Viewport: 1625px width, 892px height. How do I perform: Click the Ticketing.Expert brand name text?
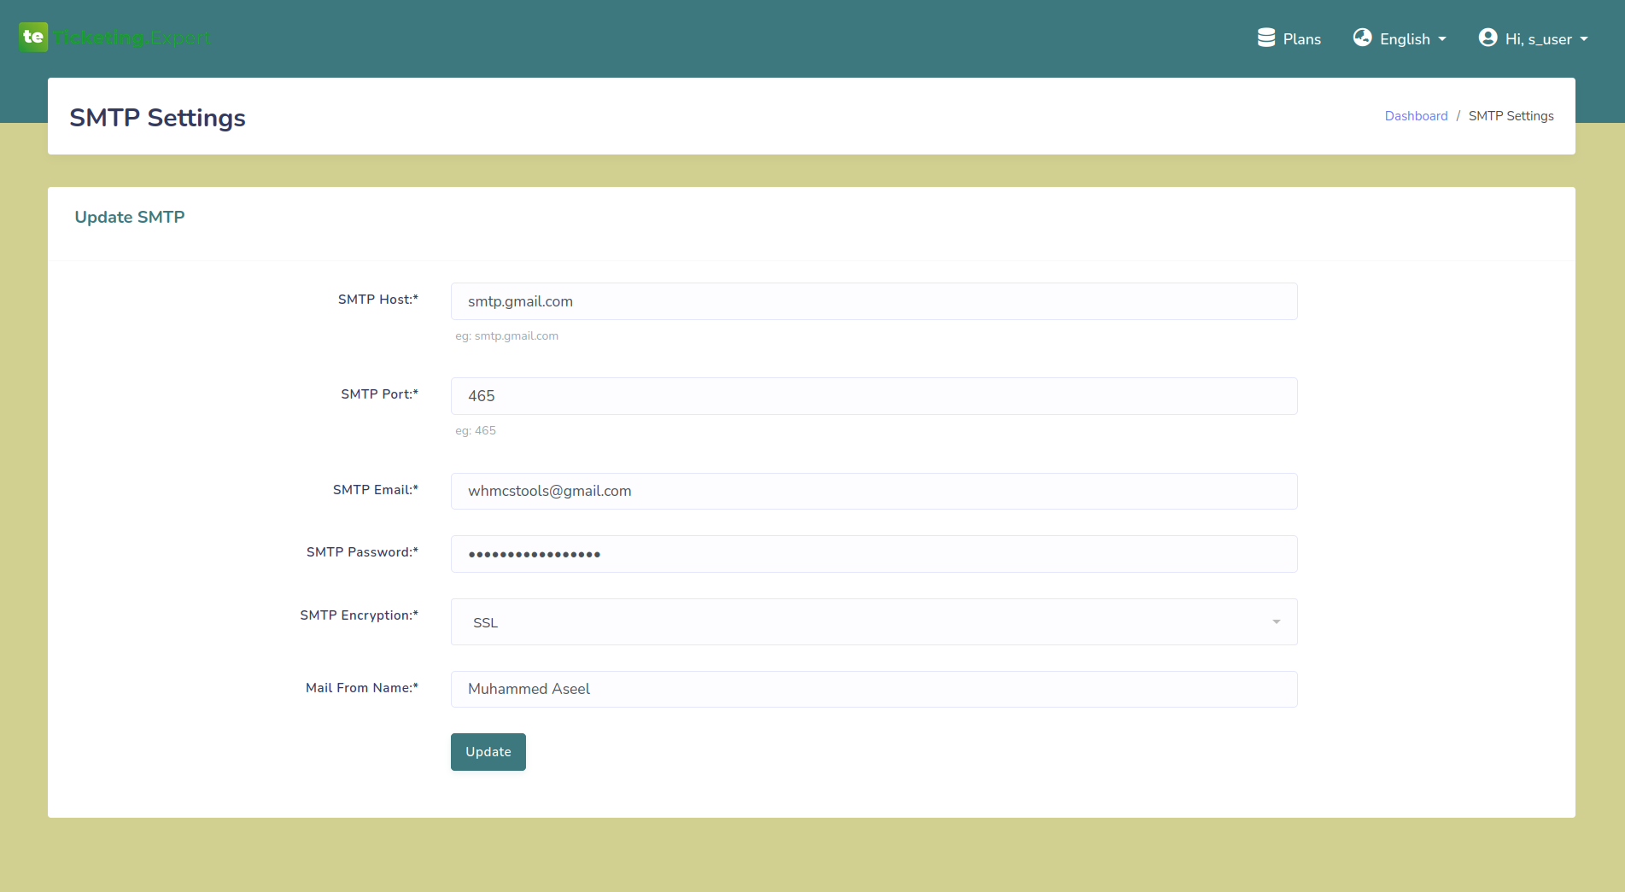click(x=132, y=38)
